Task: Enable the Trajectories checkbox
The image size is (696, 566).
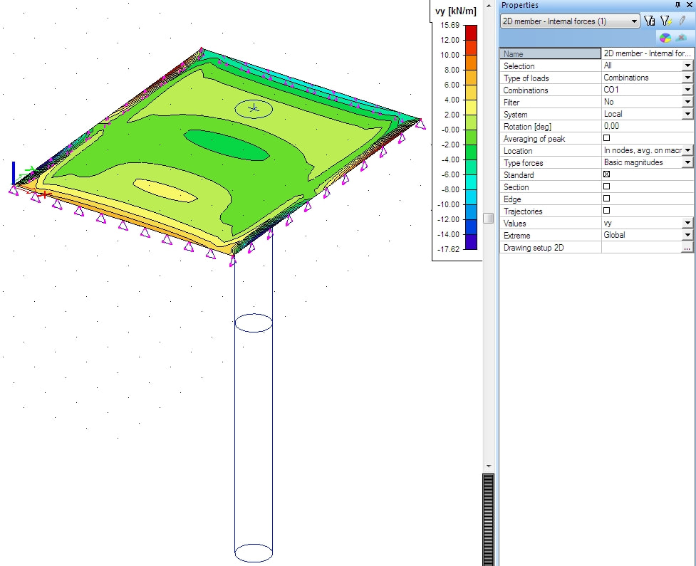Action: tap(606, 211)
